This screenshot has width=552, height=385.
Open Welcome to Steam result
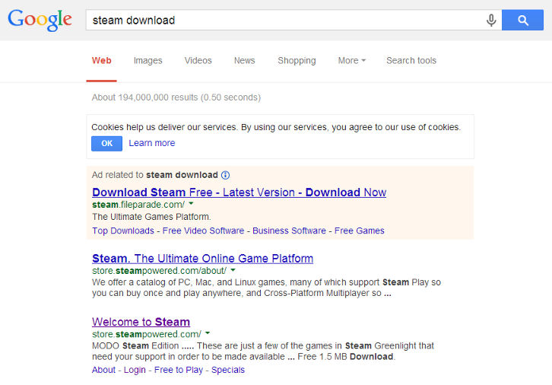click(x=141, y=322)
